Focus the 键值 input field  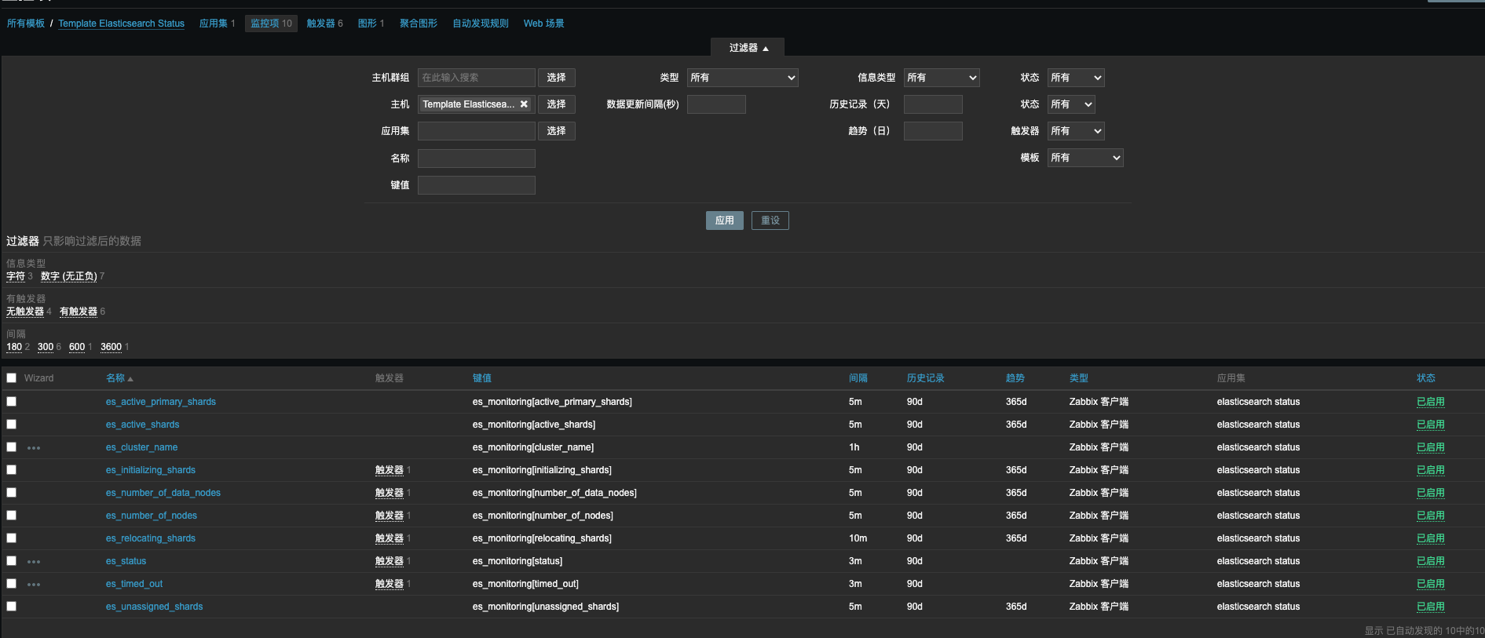pos(477,185)
